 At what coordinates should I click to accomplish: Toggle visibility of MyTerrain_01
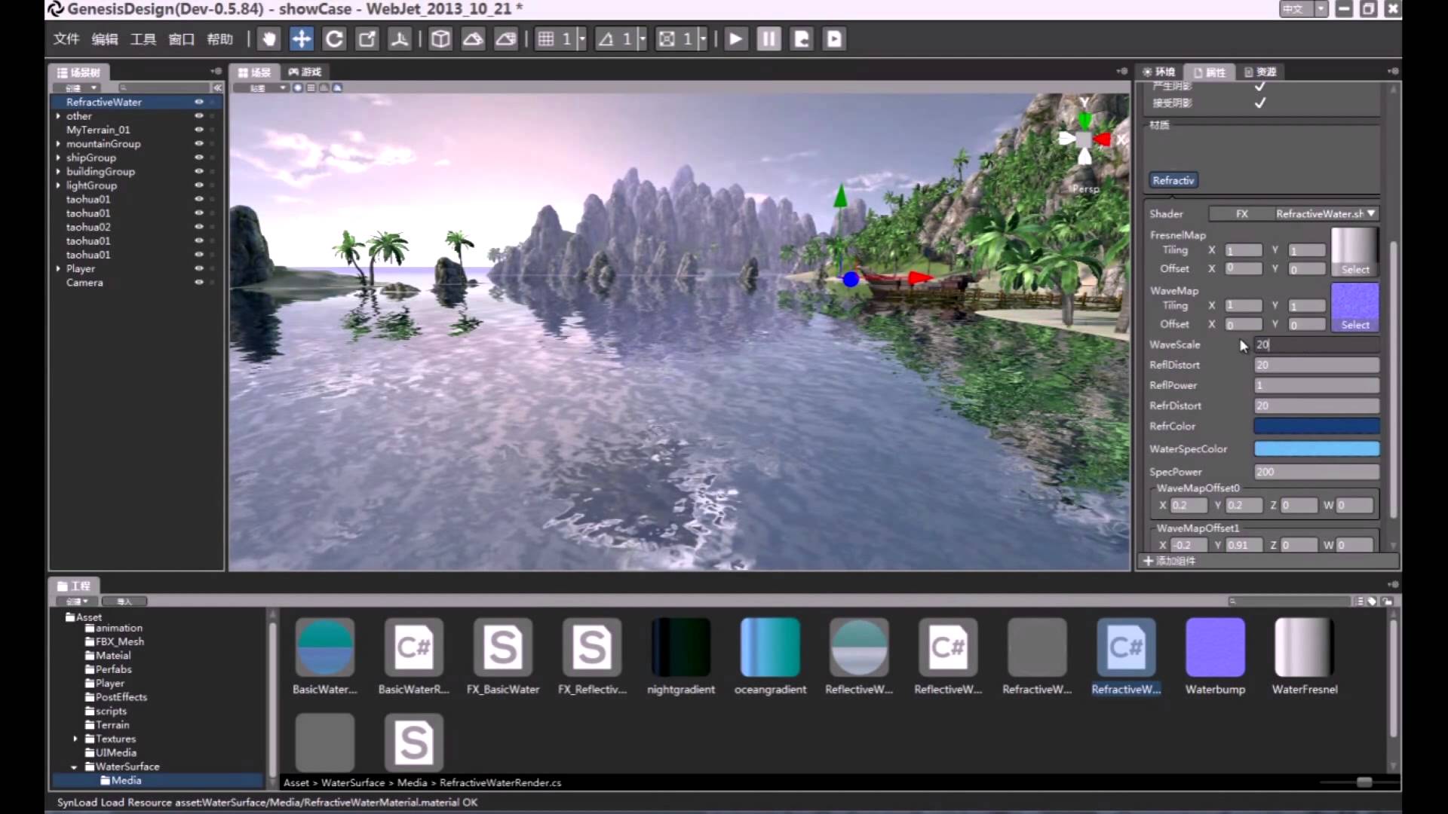199,130
